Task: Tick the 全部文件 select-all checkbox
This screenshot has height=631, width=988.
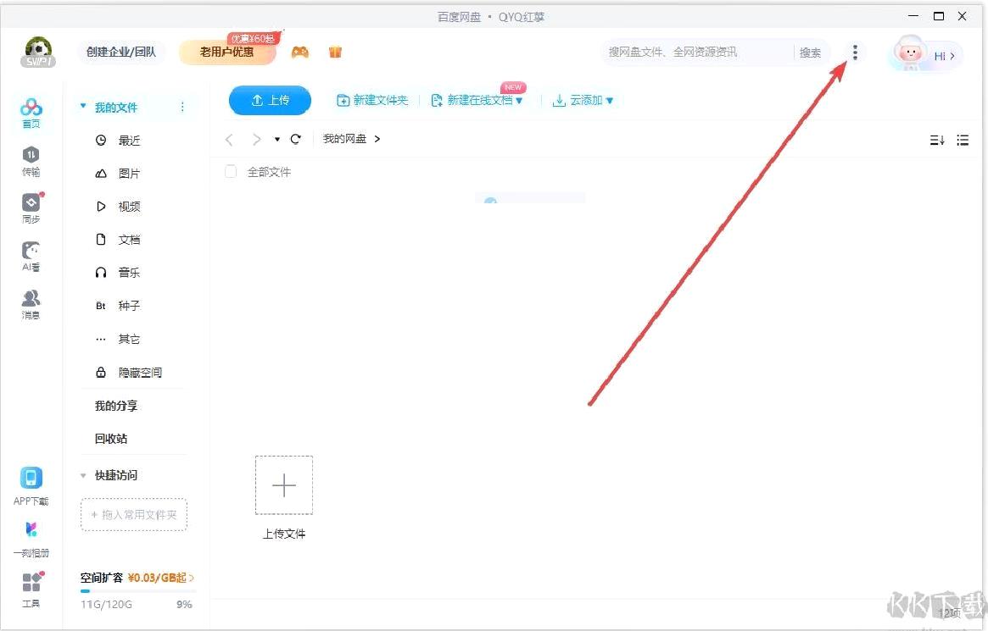Action: (231, 171)
